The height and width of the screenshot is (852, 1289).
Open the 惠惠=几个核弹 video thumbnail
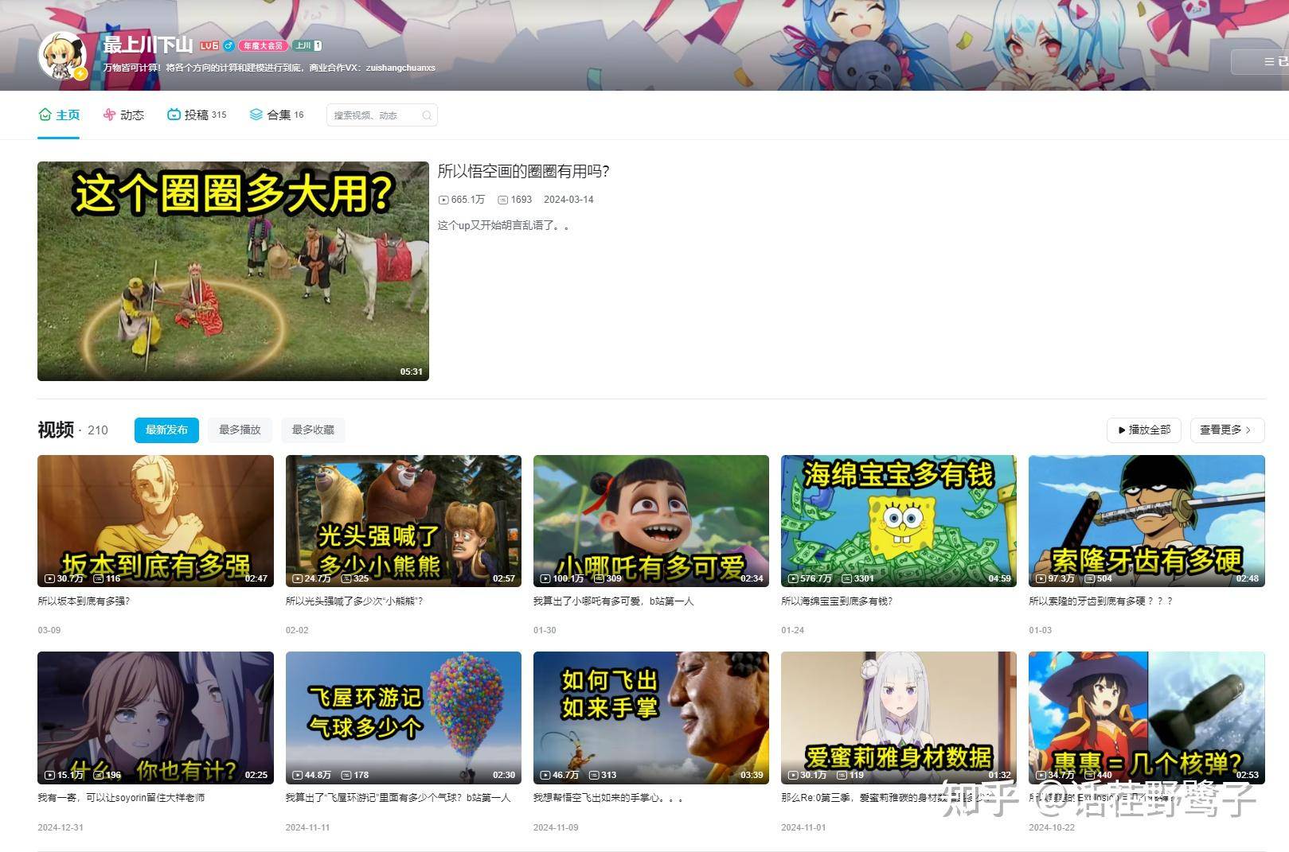point(1146,718)
